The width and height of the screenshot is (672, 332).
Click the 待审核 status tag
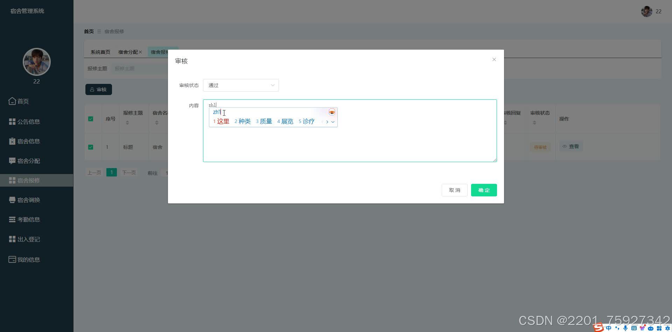[x=540, y=147]
